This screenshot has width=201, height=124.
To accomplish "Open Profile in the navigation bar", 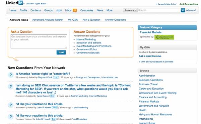I will click(23, 10).
